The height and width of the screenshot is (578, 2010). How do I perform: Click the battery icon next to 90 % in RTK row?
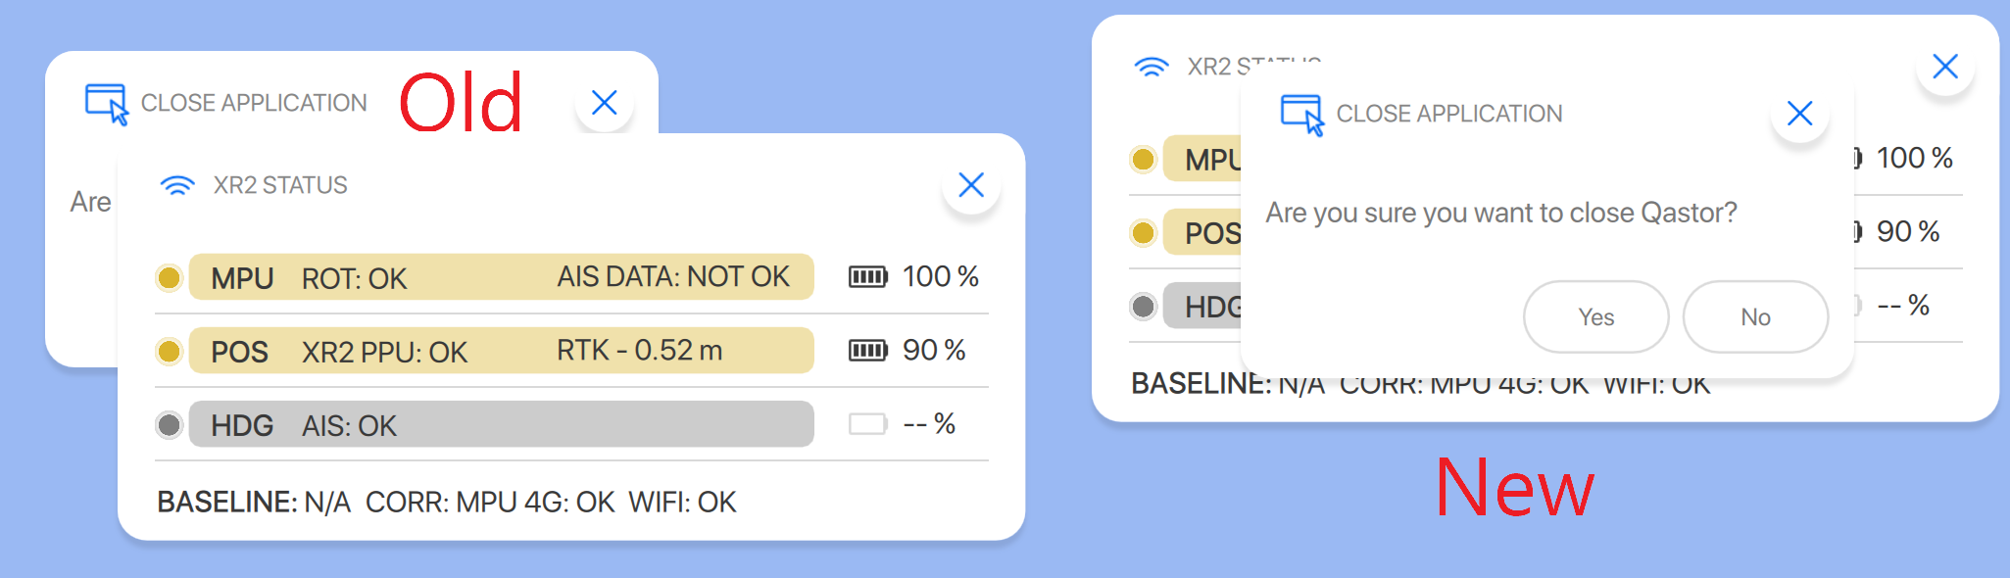tap(867, 351)
